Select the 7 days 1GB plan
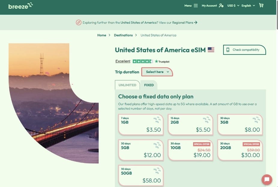Screen dimensions: 278x187 pos(141,124)
